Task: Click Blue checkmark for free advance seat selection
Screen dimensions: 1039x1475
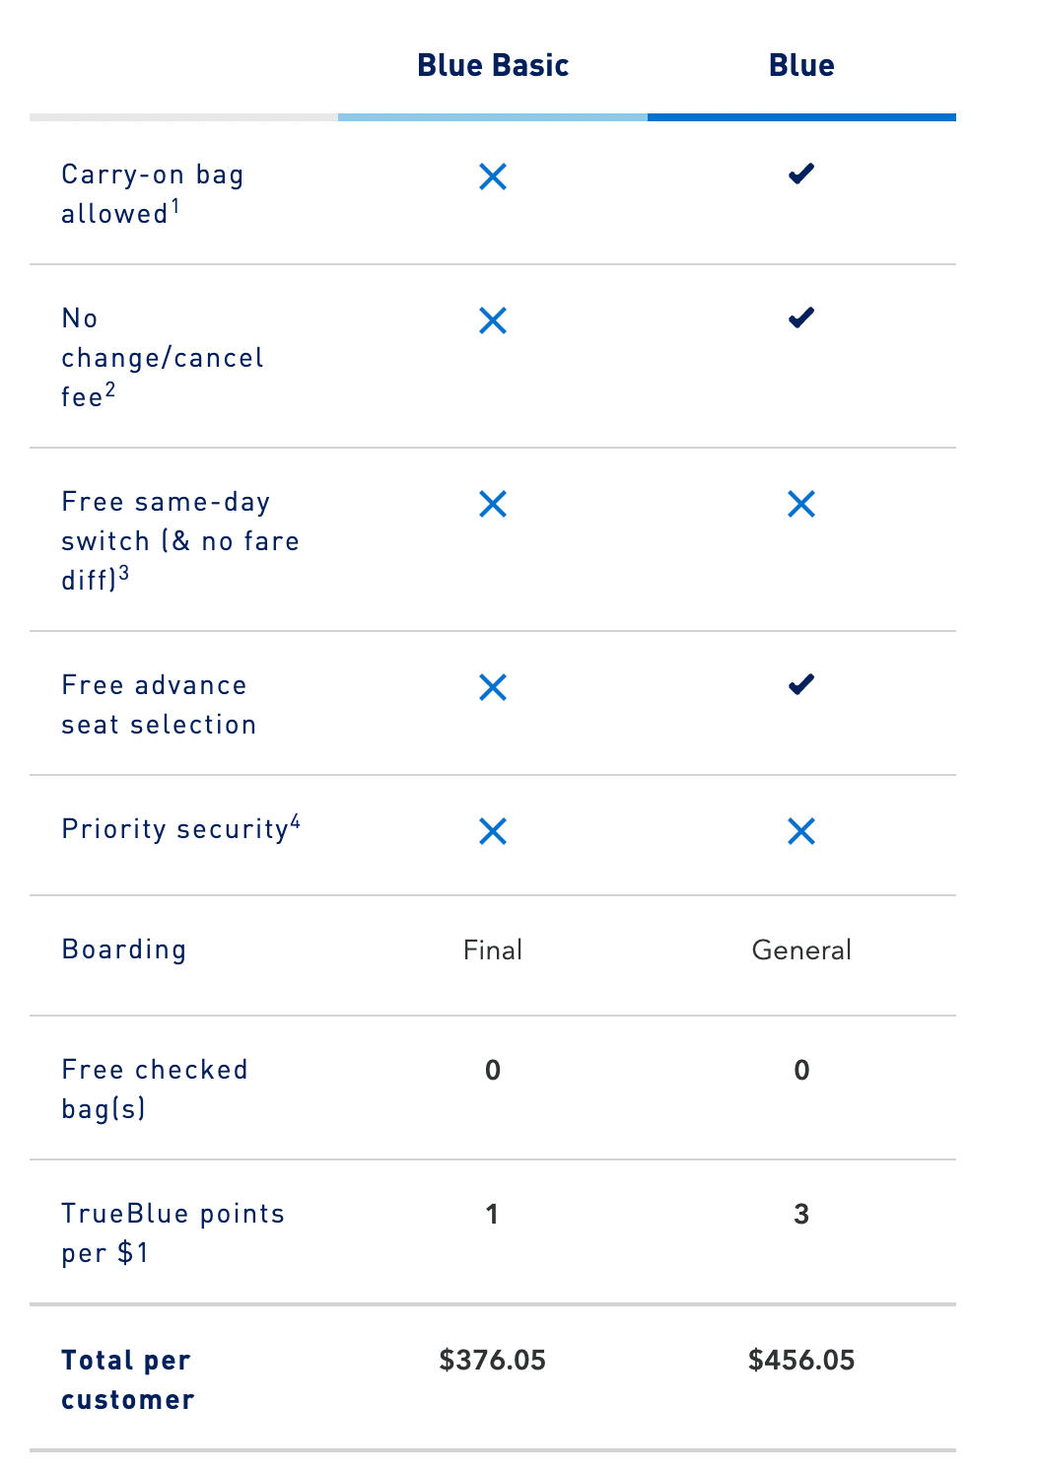Action: [x=801, y=685]
